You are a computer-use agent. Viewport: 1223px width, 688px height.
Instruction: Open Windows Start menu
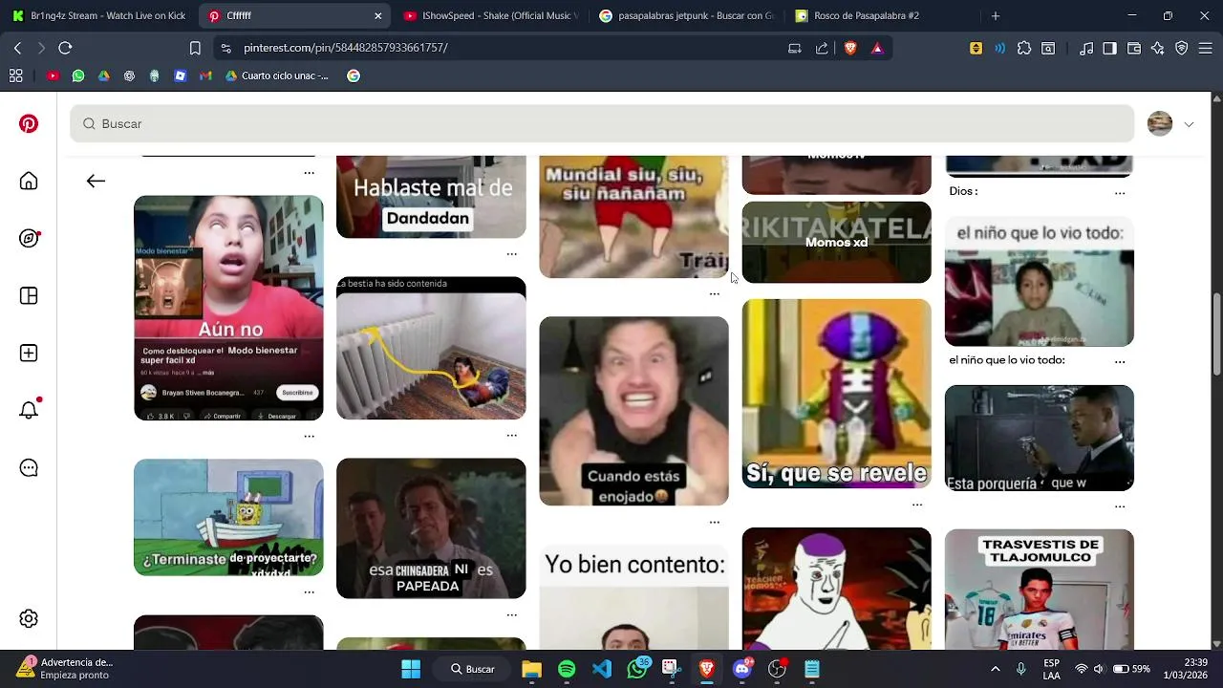411,669
